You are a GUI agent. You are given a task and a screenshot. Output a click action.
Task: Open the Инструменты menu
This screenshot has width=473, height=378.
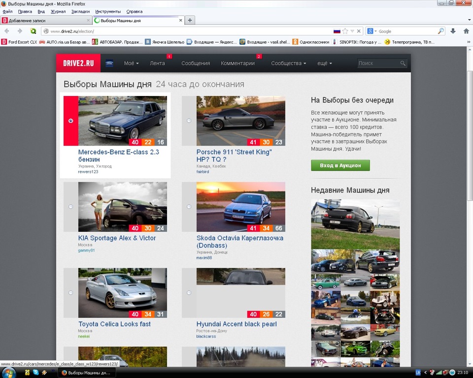click(x=108, y=11)
